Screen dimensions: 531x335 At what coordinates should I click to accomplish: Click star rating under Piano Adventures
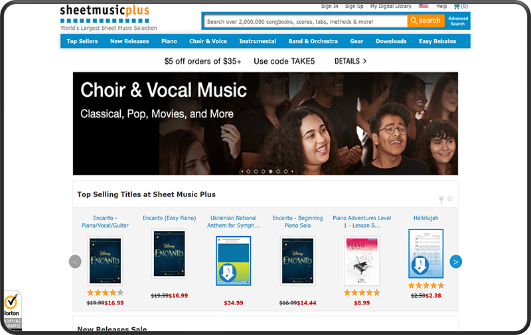(362, 293)
